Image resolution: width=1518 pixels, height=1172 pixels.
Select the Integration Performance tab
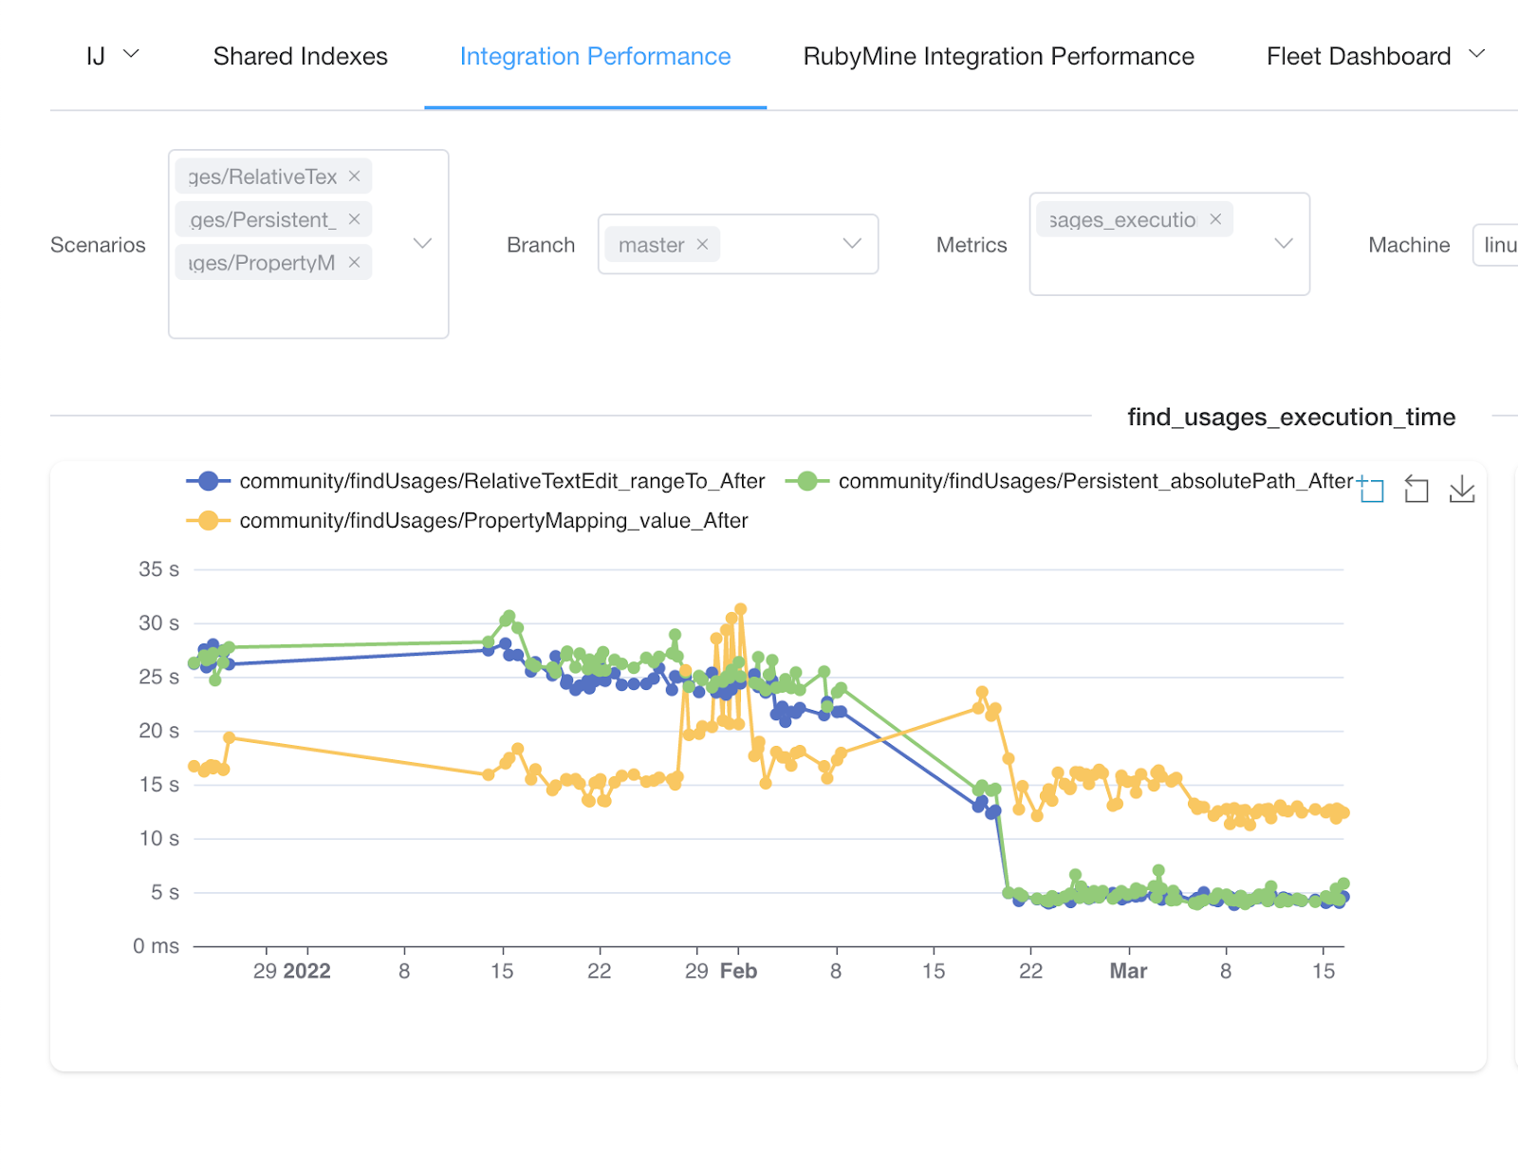point(595,56)
